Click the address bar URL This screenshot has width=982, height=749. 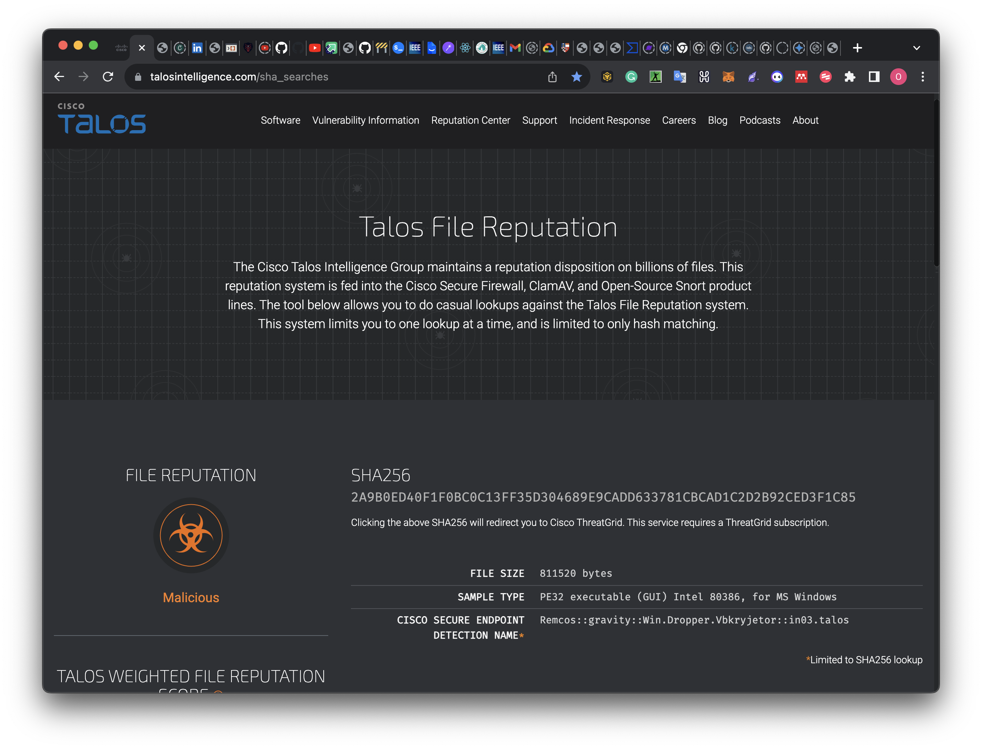coord(239,77)
